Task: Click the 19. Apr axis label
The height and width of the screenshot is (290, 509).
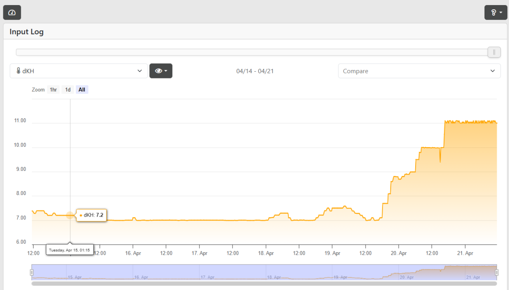Action: click(332, 253)
